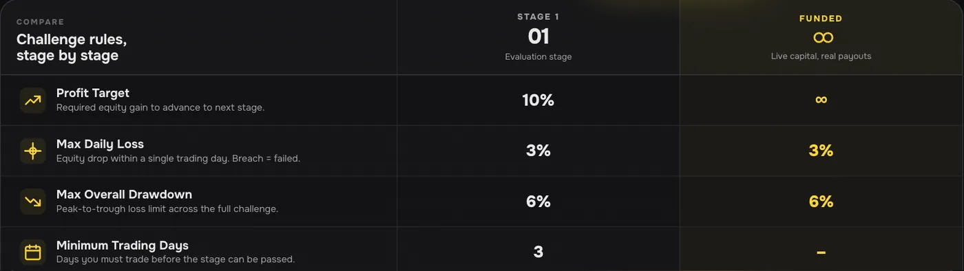Click the infinity icon under Funded header
The height and width of the screenshot is (271, 964).
pyautogui.click(x=821, y=37)
